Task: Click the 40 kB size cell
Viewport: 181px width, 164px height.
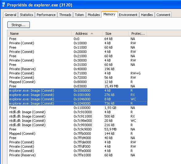Action: pos(108,138)
